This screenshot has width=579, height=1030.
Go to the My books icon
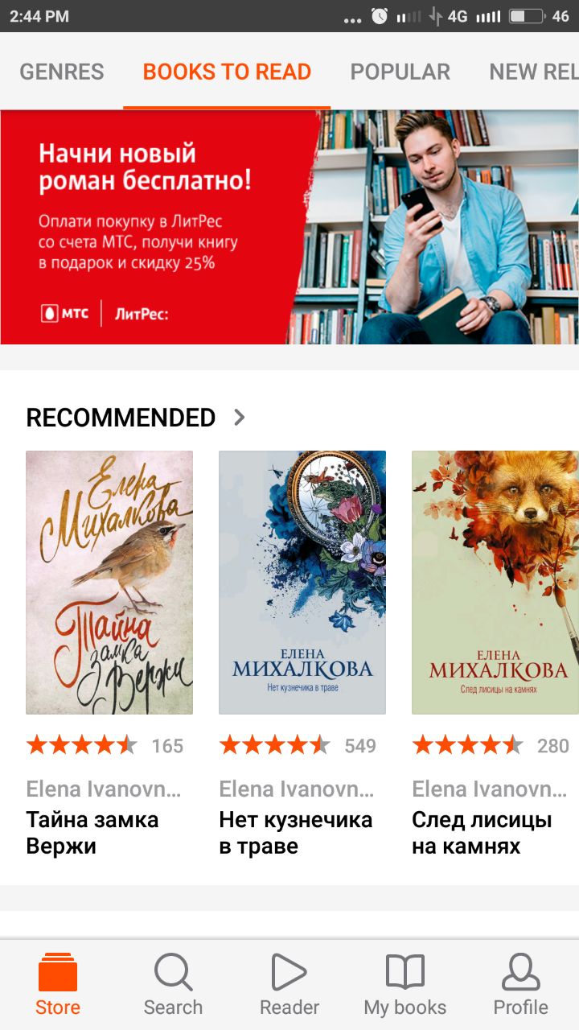pos(405,972)
